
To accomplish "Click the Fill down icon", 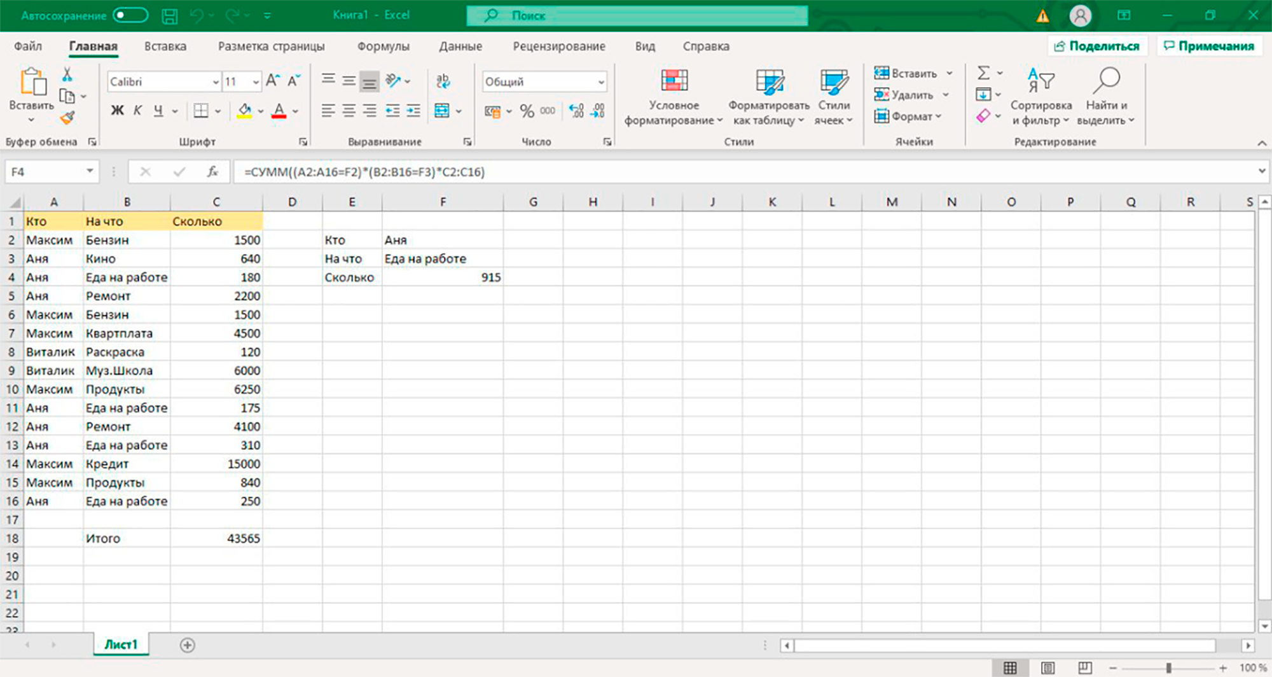I will 983,95.
